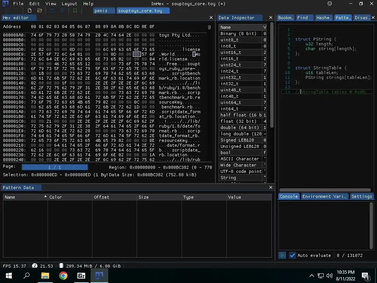Sort Pattern Data by Name column arrow
The height and width of the screenshot is (283, 377).
point(45,197)
